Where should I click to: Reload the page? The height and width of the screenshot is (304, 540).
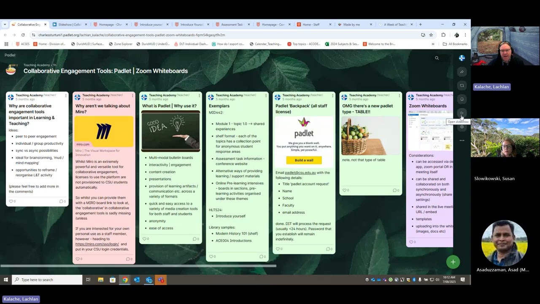23,35
